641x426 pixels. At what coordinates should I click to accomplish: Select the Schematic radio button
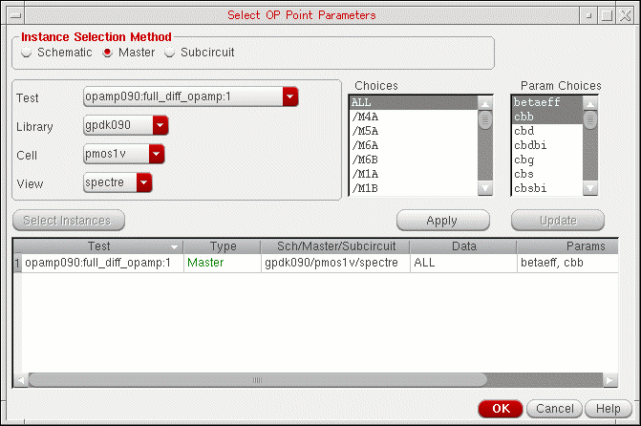click(27, 53)
